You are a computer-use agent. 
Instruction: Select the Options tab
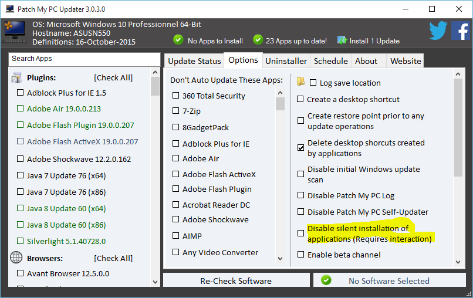pos(243,60)
